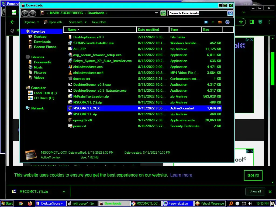Viewport: 276px width, 207px height.
Task: Select Network in the navigation pane
Action: 37,108
